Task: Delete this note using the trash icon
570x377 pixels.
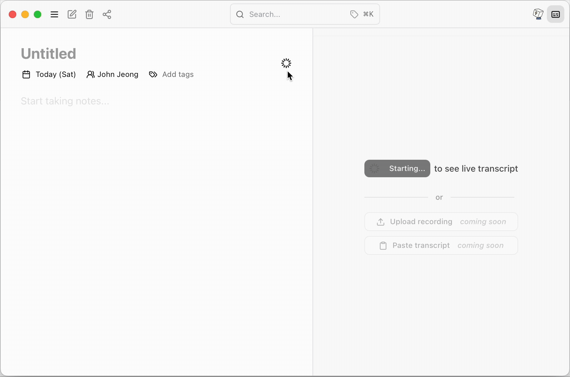Action: [x=89, y=14]
